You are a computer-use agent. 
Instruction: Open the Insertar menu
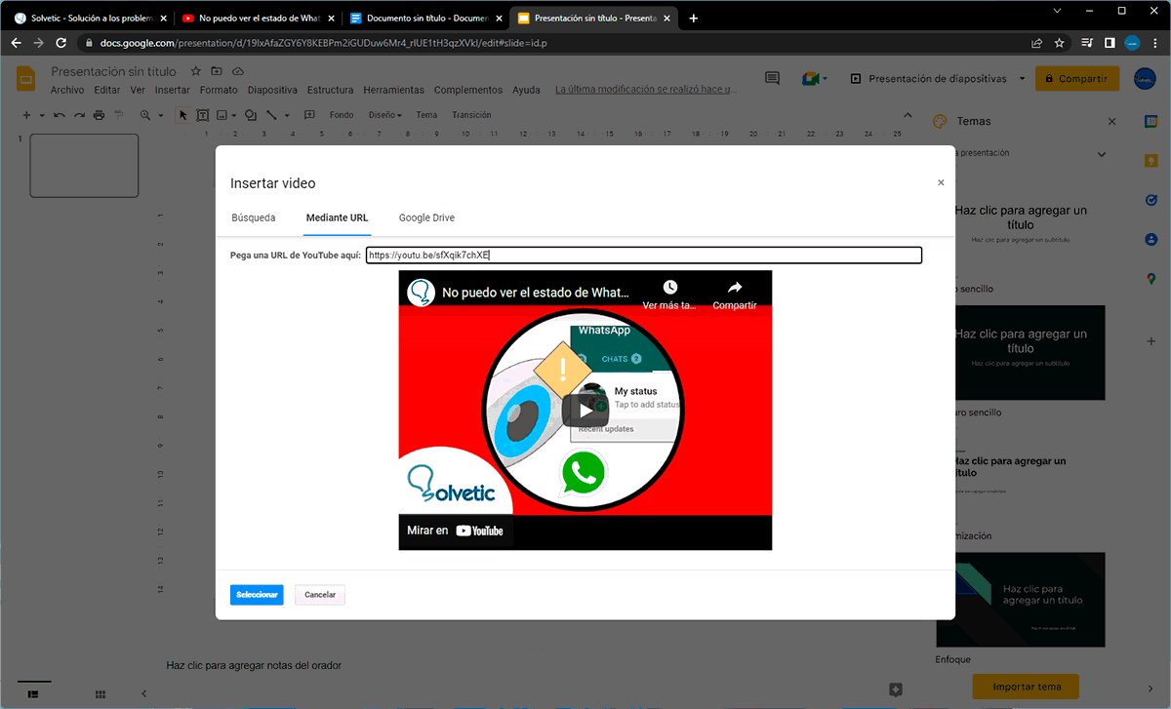[173, 90]
